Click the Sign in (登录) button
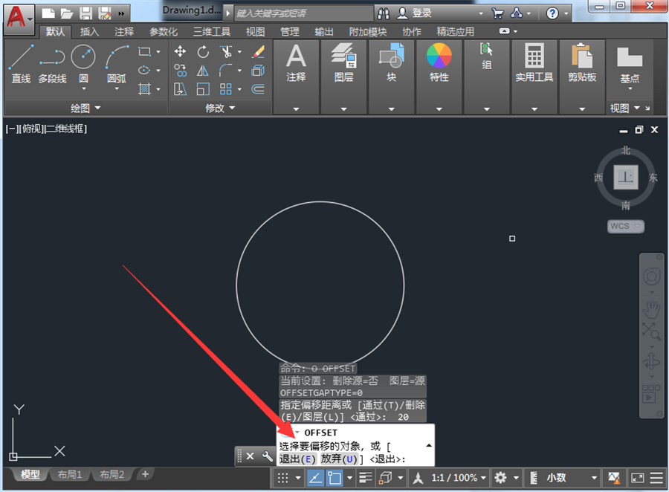The width and height of the screenshot is (669, 492). click(415, 13)
